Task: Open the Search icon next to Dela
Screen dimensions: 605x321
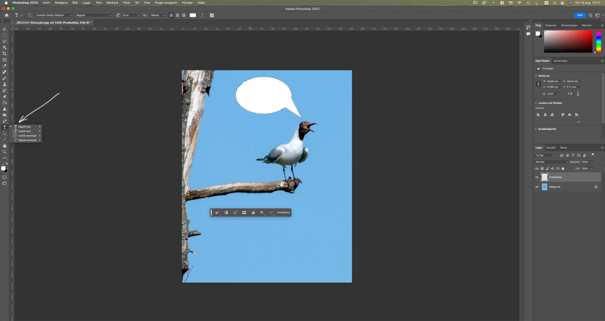Action: tap(590, 16)
